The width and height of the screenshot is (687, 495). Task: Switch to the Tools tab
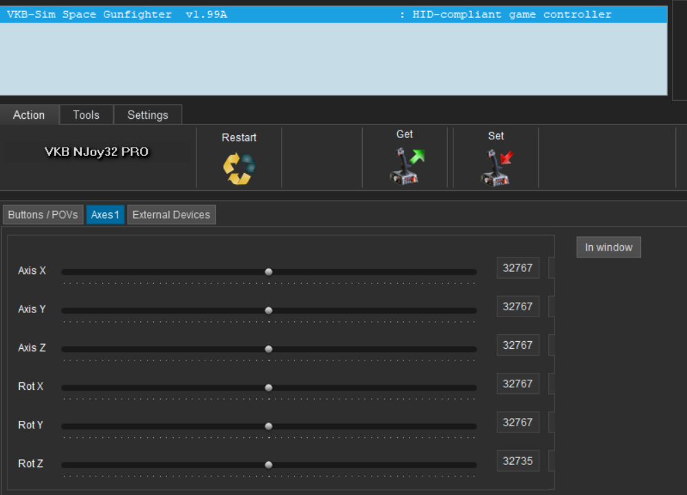pyautogui.click(x=86, y=115)
